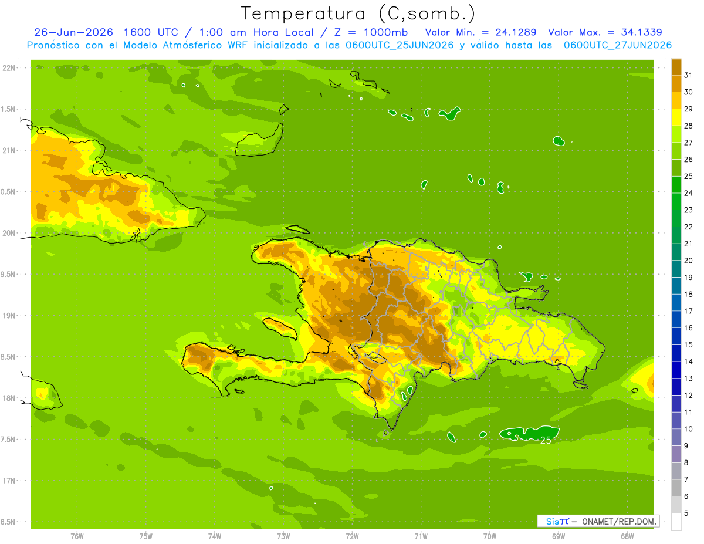Click blue color bar segment between 15 and 16
This screenshot has height=544, width=704.
[676, 336]
